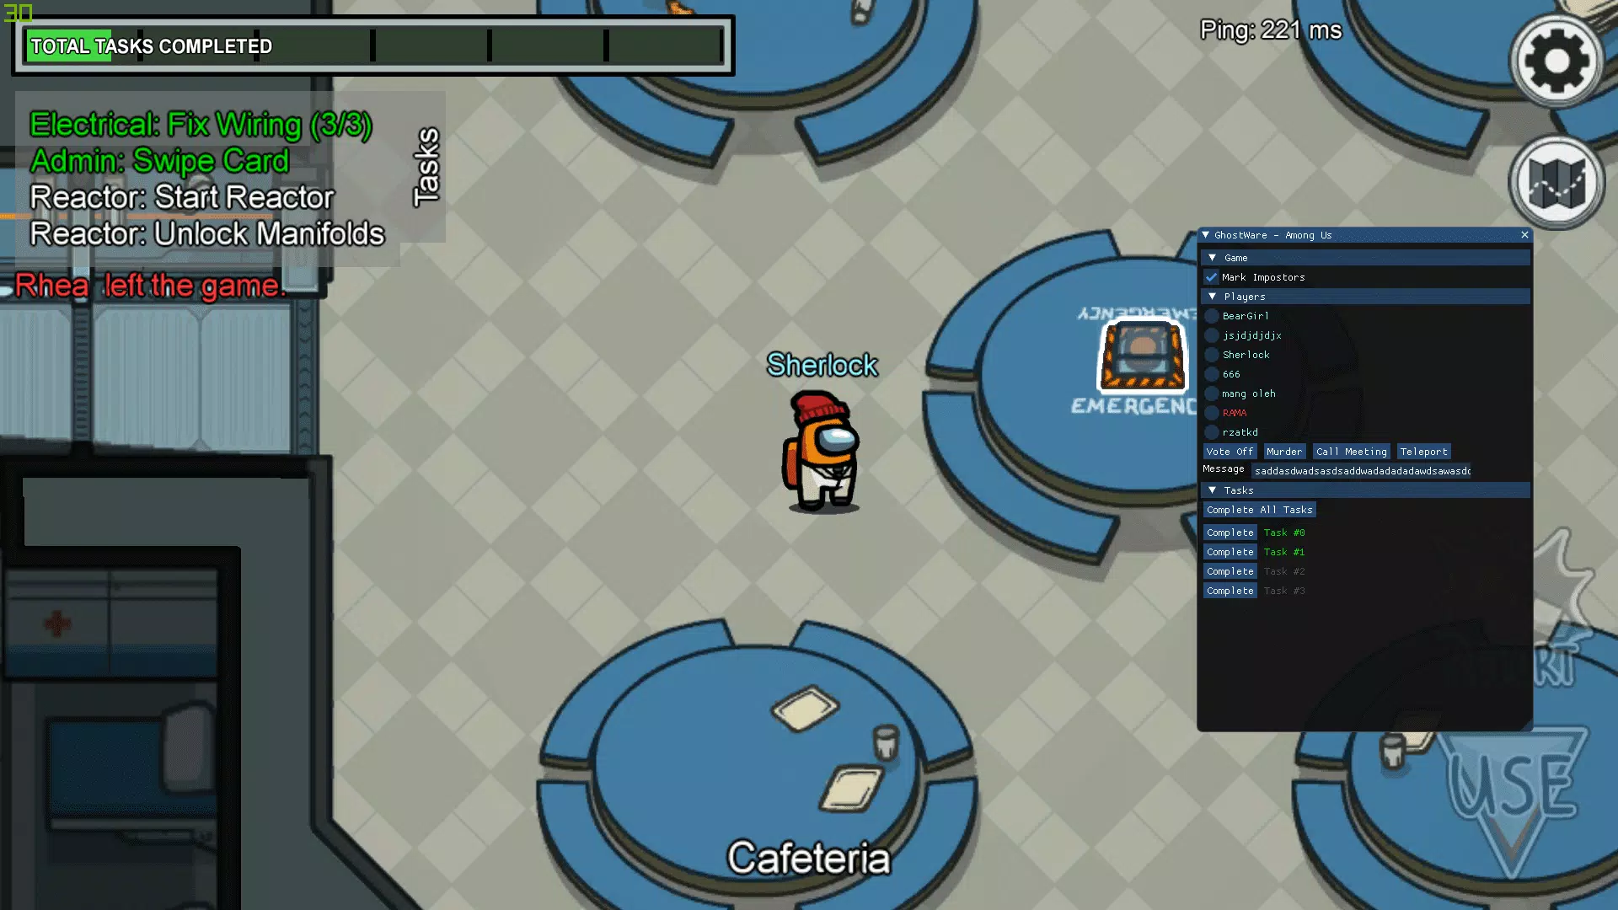Toggle Mark Impostors checkbox
This screenshot has height=910, width=1618.
click(1213, 276)
